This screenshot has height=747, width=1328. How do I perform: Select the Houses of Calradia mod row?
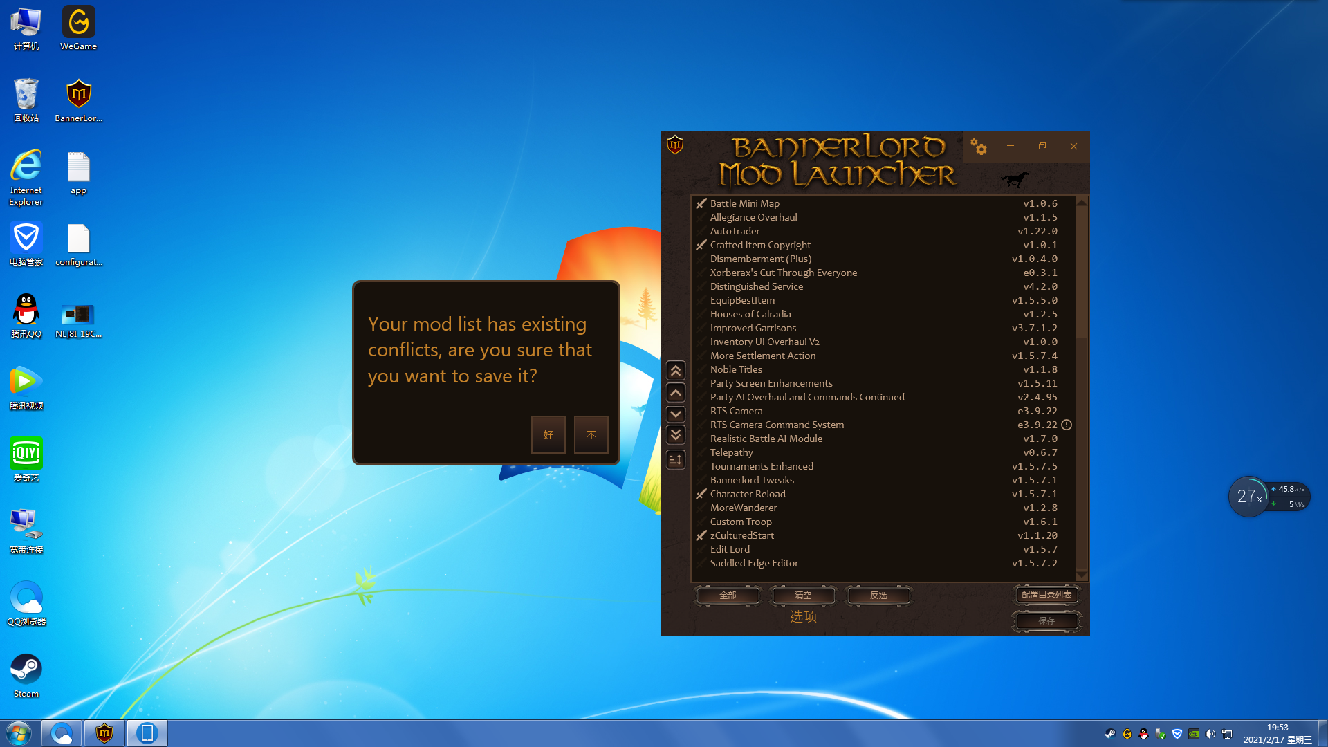883,314
